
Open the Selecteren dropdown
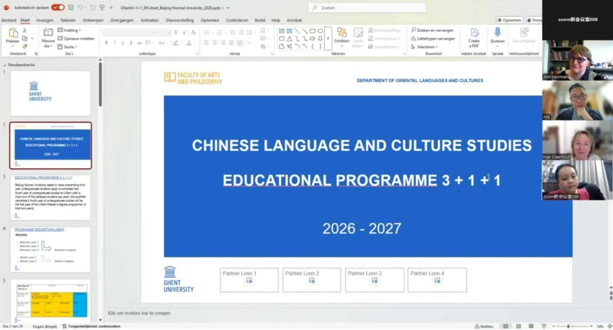click(425, 47)
